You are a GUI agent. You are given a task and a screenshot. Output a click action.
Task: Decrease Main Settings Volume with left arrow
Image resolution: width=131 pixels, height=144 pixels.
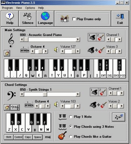tap(62, 51)
